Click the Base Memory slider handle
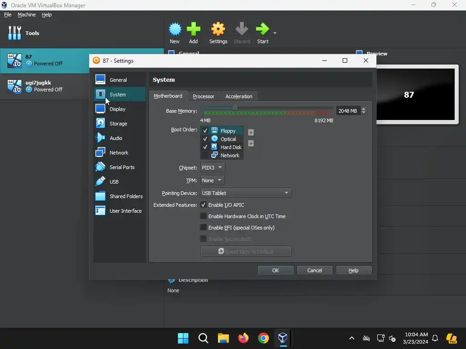This screenshot has height=349, width=466. [x=235, y=108]
